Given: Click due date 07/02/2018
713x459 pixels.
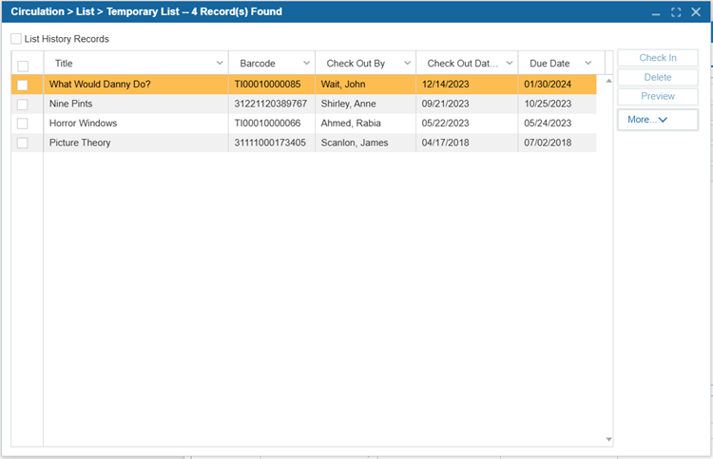Looking at the screenshot, I should click(548, 143).
